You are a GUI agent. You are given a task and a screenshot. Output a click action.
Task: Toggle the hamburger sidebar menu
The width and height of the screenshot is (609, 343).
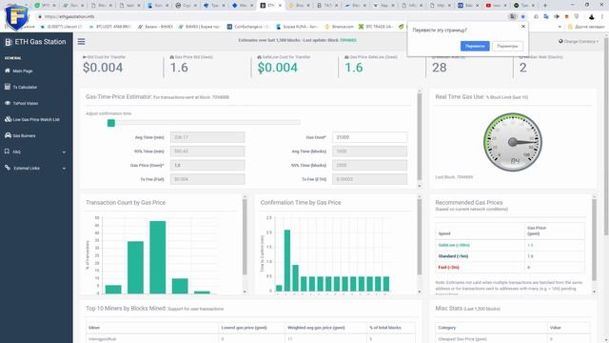(x=81, y=42)
